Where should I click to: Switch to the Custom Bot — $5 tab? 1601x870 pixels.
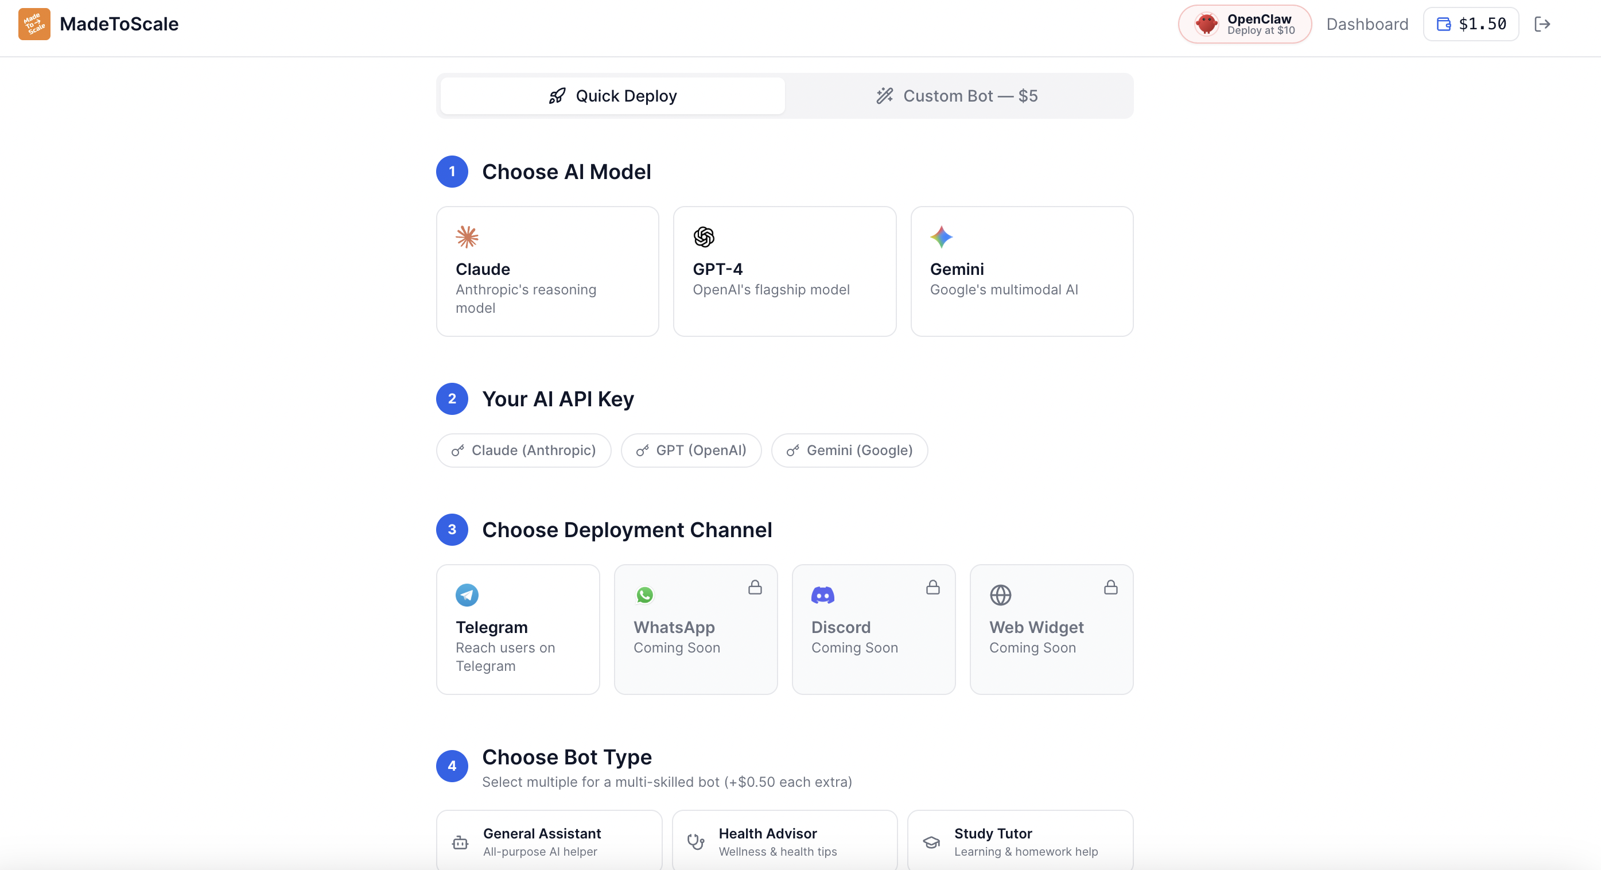click(x=957, y=96)
